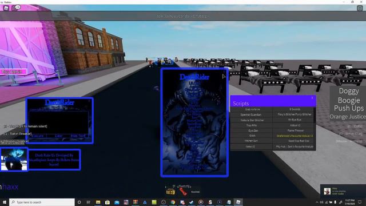Open the Roblox menu icon
366x206 pixels.
pos(6,8)
